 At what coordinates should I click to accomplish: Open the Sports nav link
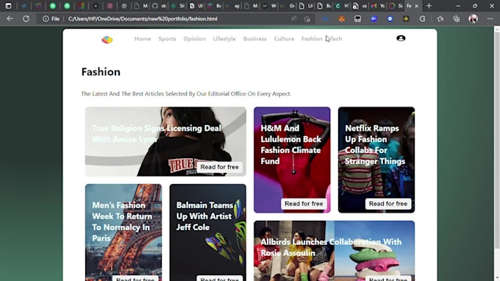point(167,38)
